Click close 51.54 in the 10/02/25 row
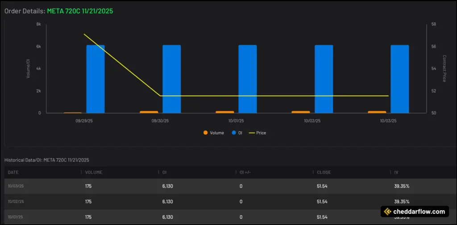 (x=322, y=201)
